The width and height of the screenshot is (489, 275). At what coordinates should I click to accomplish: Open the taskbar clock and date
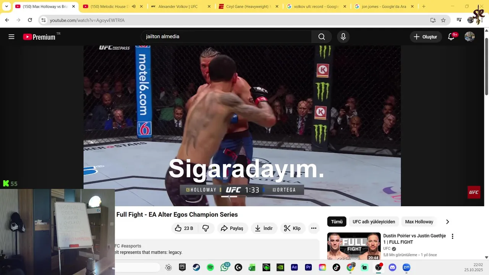pyautogui.click(x=473, y=267)
